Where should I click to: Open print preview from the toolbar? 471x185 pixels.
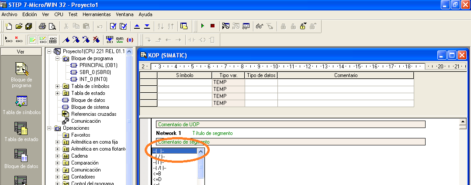point(52,27)
